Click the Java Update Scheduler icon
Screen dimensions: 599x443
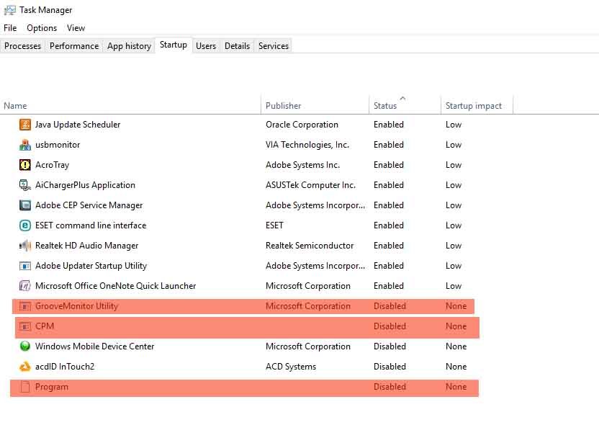(25, 125)
